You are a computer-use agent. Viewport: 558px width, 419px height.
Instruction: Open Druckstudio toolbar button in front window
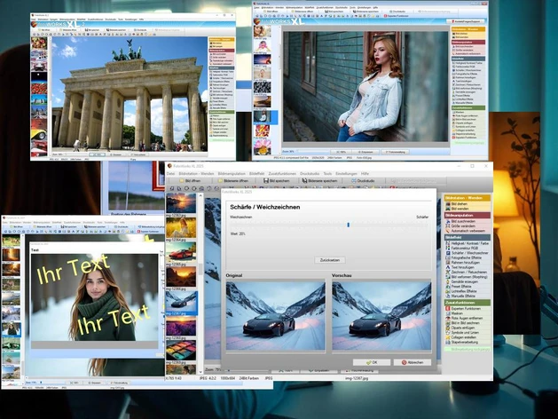[363, 181]
